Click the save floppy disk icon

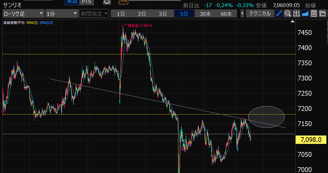pos(314,14)
